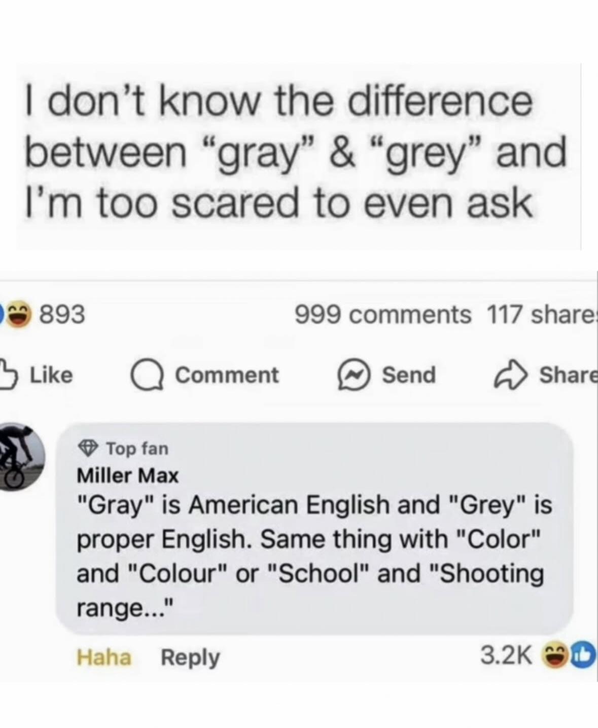598x728 pixels.
Task: Reply to Miller Max's comment
Action: coord(190,658)
